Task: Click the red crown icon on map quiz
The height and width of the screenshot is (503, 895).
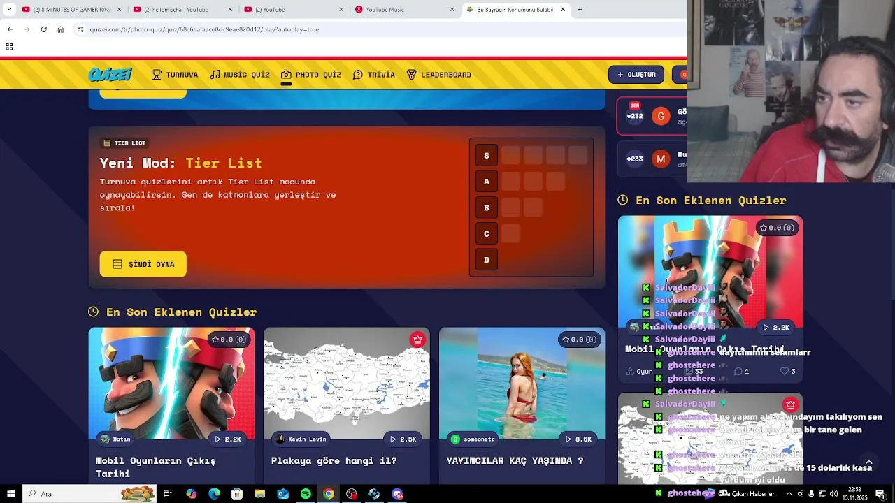Action: click(x=417, y=340)
